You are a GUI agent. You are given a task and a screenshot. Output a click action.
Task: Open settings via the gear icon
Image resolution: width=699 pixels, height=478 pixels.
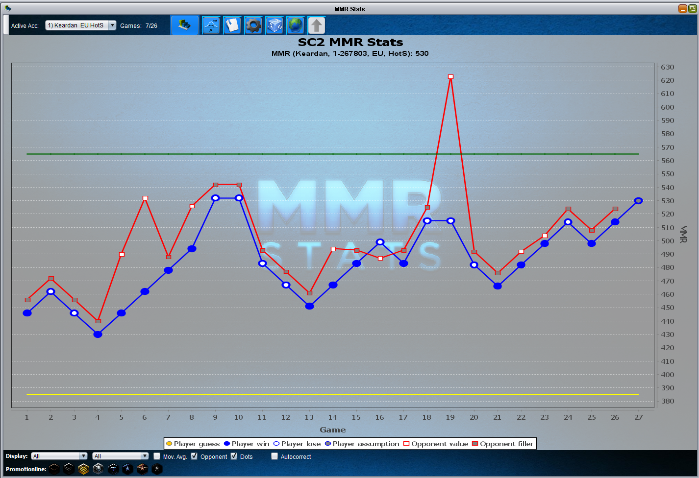coord(253,25)
